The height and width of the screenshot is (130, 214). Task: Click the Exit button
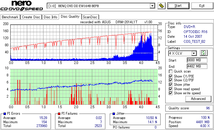(202, 6)
